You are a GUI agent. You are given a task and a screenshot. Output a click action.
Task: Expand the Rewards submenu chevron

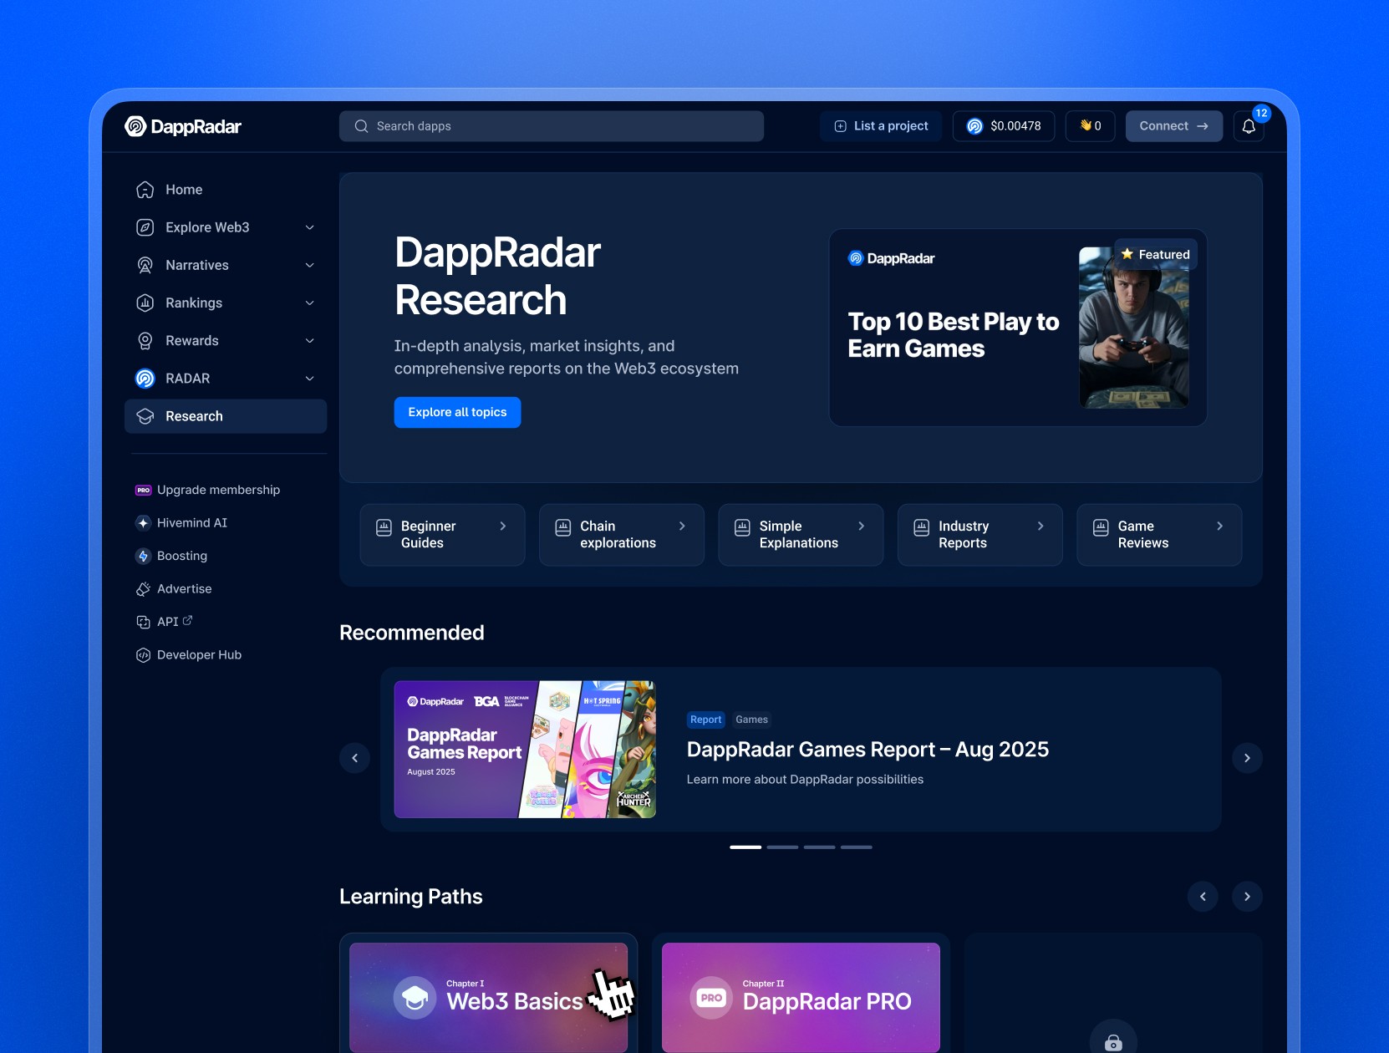310,341
